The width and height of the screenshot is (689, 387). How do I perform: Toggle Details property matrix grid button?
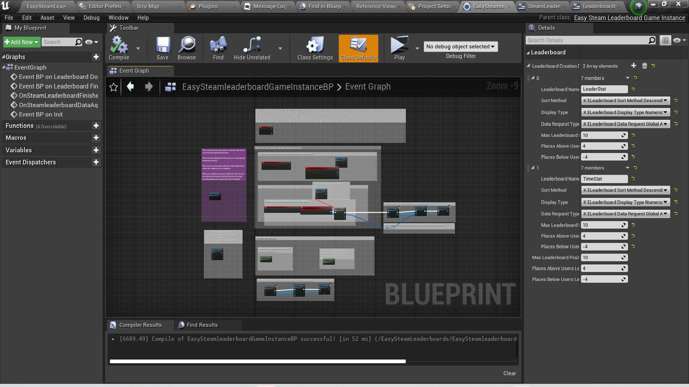[665, 40]
